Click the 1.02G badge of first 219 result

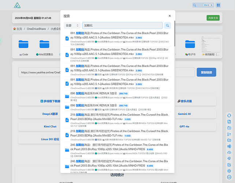[x=127, y=119]
